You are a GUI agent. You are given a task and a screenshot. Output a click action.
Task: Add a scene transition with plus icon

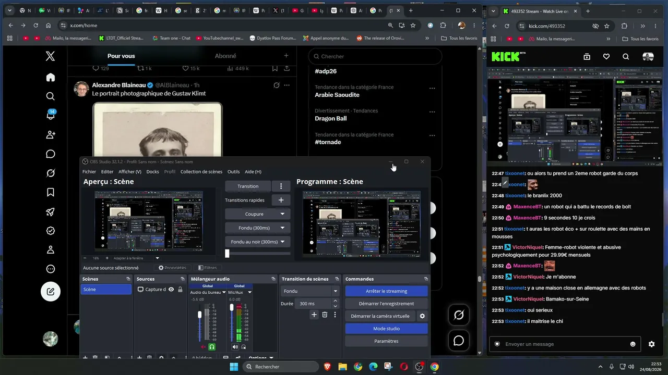point(314,315)
